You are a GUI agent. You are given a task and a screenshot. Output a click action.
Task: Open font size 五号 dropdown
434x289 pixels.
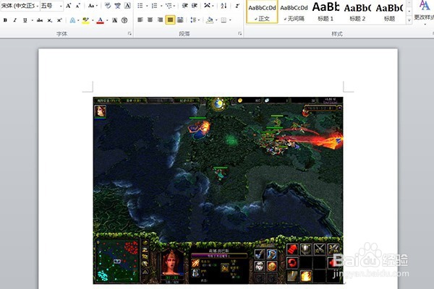tap(61, 6)
